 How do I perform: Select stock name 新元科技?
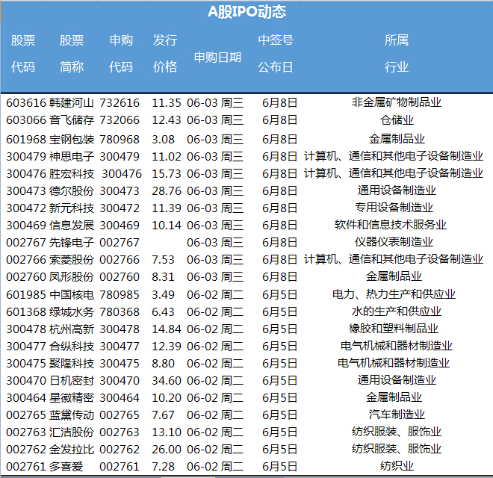click(72, 208)
